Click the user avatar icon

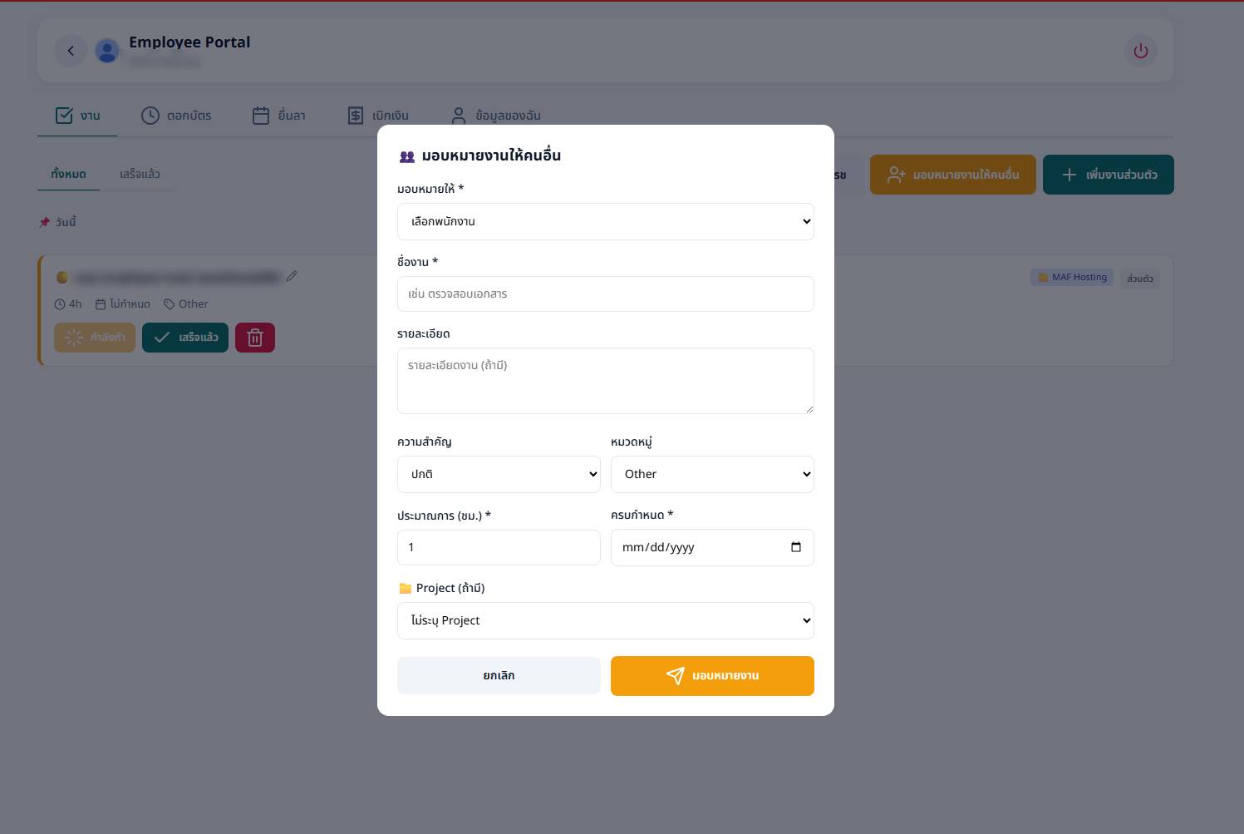107,51
